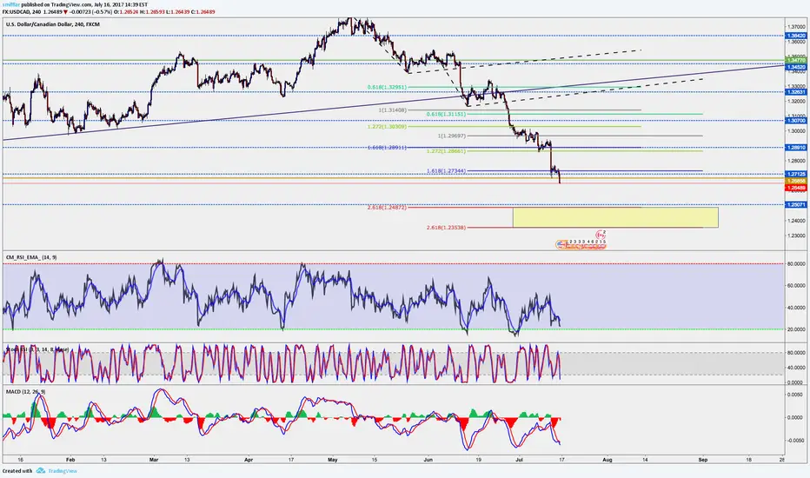Select the 1(1.31408) Fibonacci label
810x478 pixels.
[x=393, y=110]
